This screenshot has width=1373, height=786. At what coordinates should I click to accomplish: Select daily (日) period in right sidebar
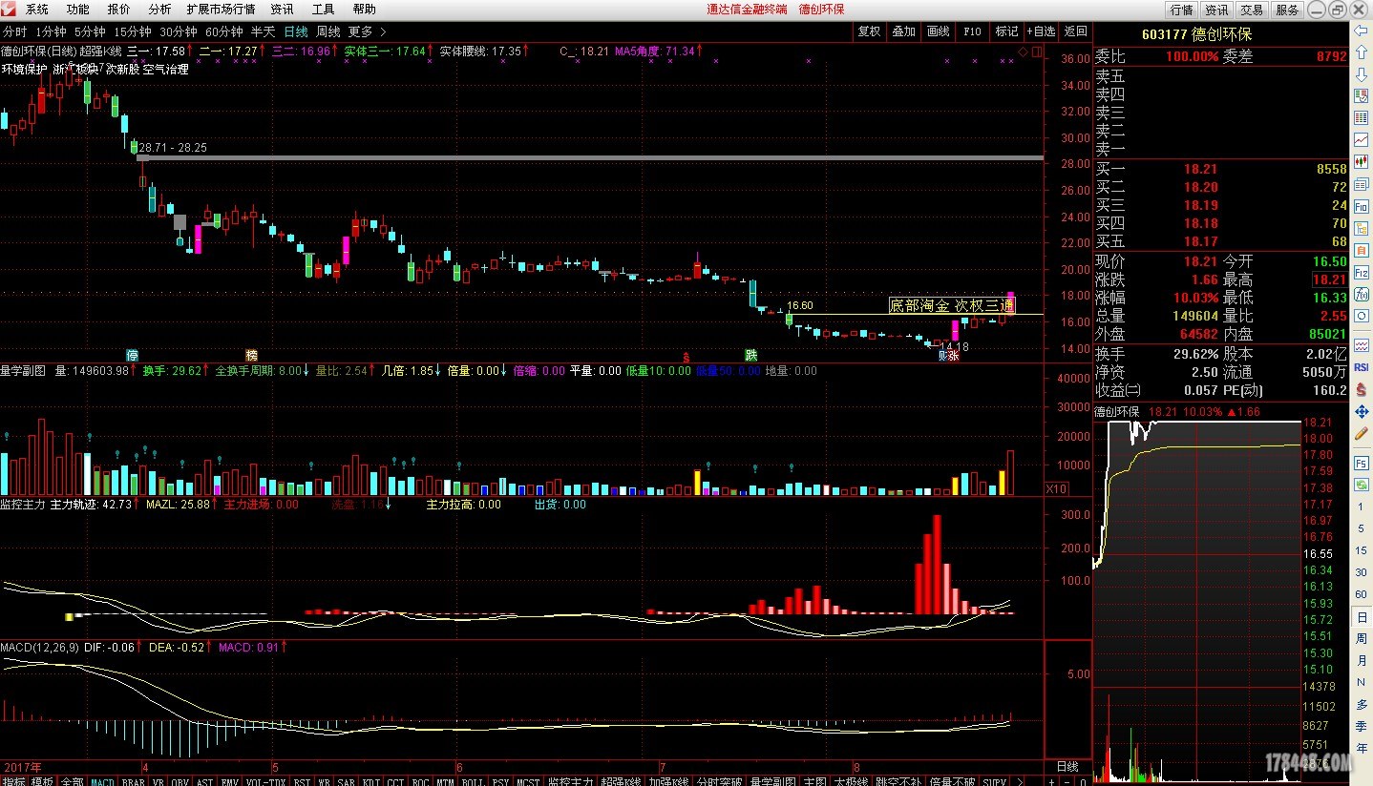pos(1362,617)
